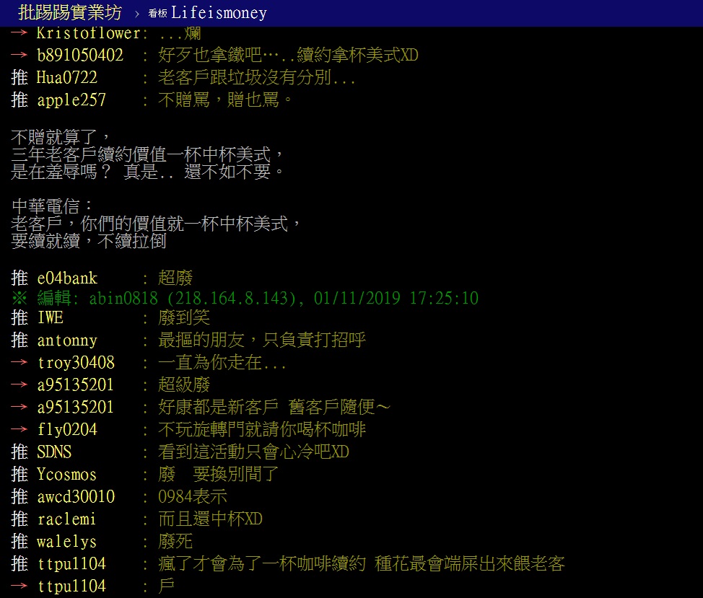Select comment '最摳的朋友，只負責打招呼'

coord(262,340)
